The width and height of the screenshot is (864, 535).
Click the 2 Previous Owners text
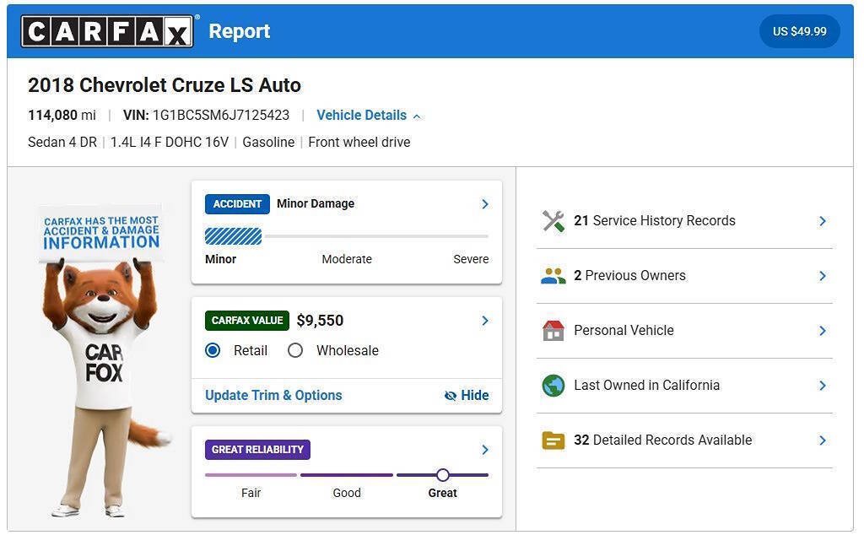click(x=629, y=275)
